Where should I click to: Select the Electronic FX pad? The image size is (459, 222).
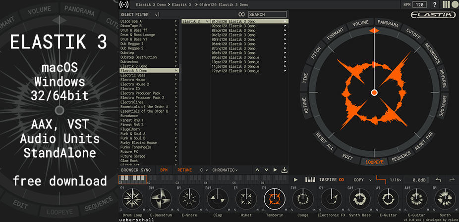pos(331,199)
